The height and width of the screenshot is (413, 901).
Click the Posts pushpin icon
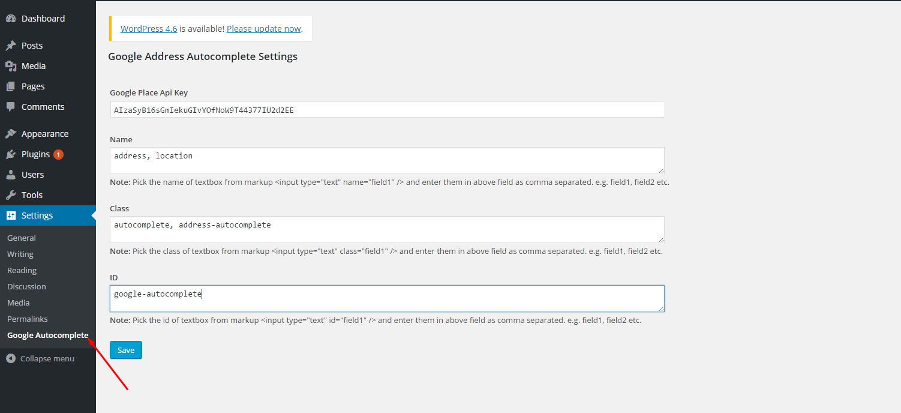tap(11, 46)
